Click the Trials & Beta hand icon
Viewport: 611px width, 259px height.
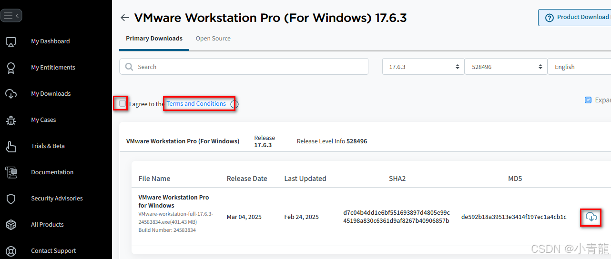11,146
